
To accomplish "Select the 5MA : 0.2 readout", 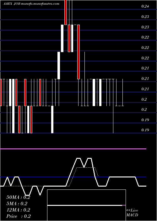I will pyautogui.click(x=17, y=204).
